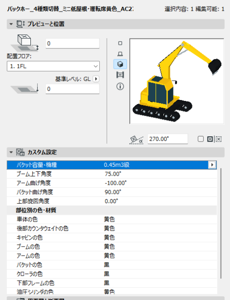This screenshot has height=300, width=230.
Task: Collapse the プレビューと位置 section
Action: 11,24
